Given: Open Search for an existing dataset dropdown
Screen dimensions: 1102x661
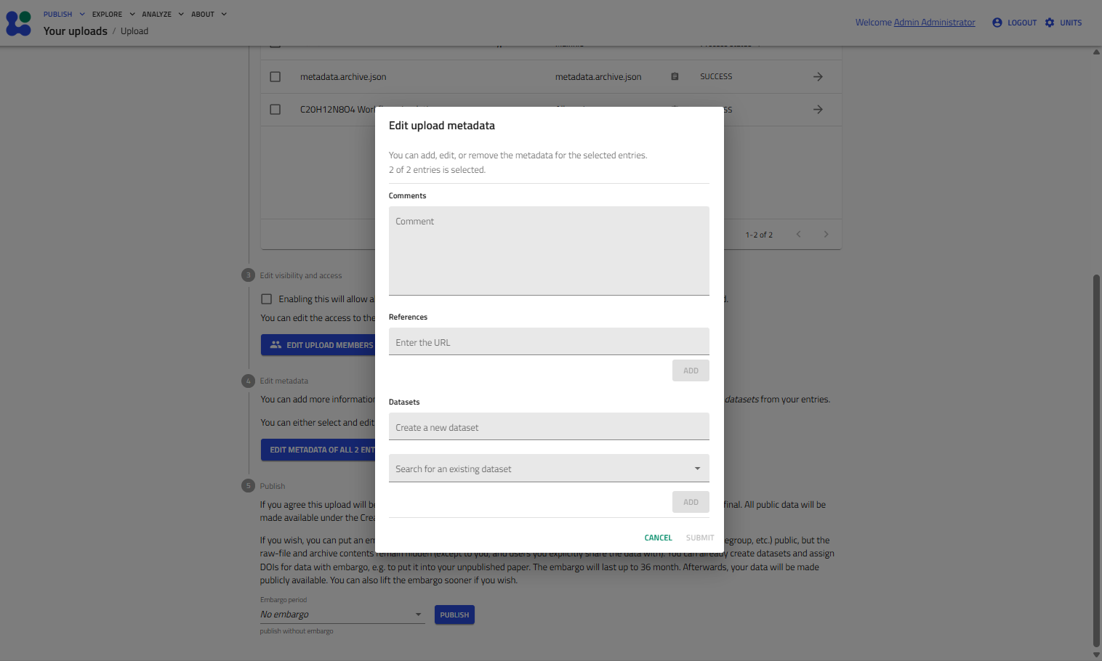Looking at the screenshot, I should click(x=549, y=469).
